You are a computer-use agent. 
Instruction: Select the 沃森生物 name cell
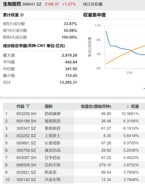point(53,179)
